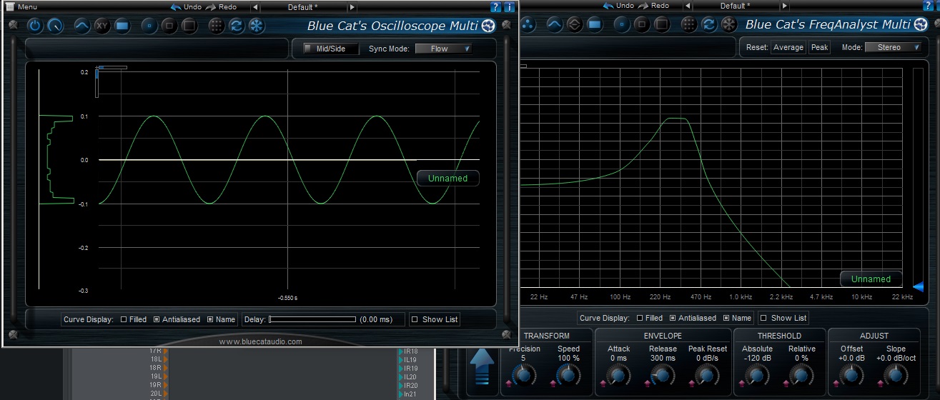Viewport: 940px width, 400px height.
Task: Click the Unnamed curve label in Oscilloscope
Action: tap(448, 179)
